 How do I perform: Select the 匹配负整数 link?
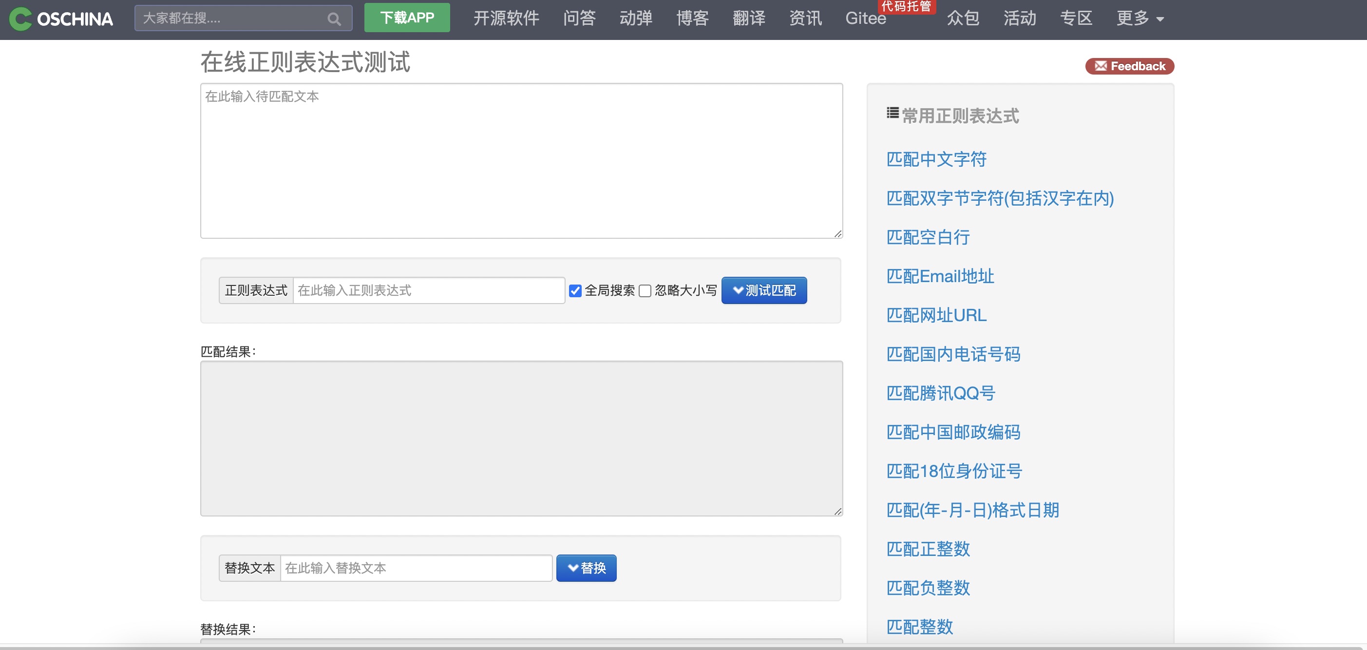pos(928,589)
